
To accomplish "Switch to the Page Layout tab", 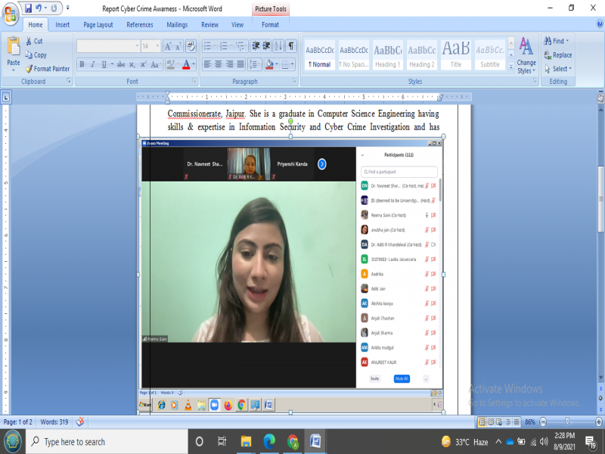I will (x=98, y=24).
